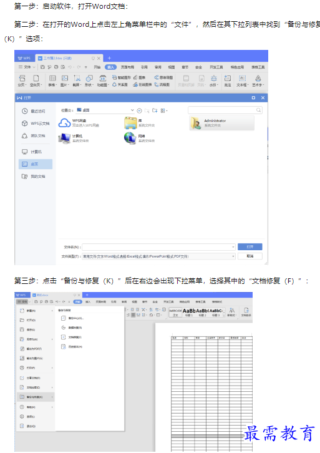Viewport: 320px width, 453px height.
Task: Select 文档修复(F) in the backup submenu
Action: (72, 337)
